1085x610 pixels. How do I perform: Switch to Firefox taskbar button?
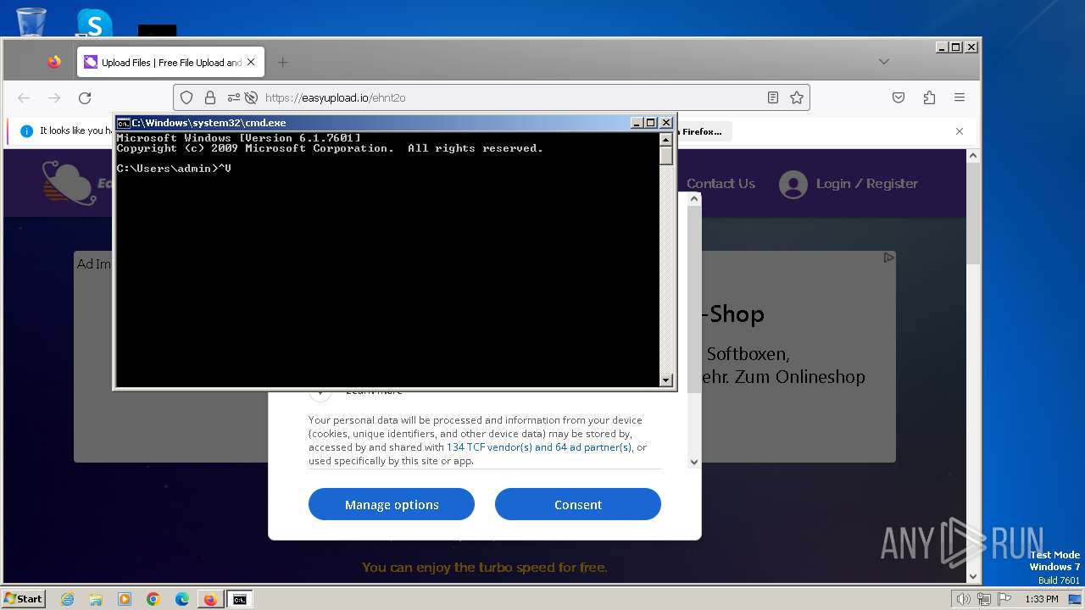click(210, 599)
